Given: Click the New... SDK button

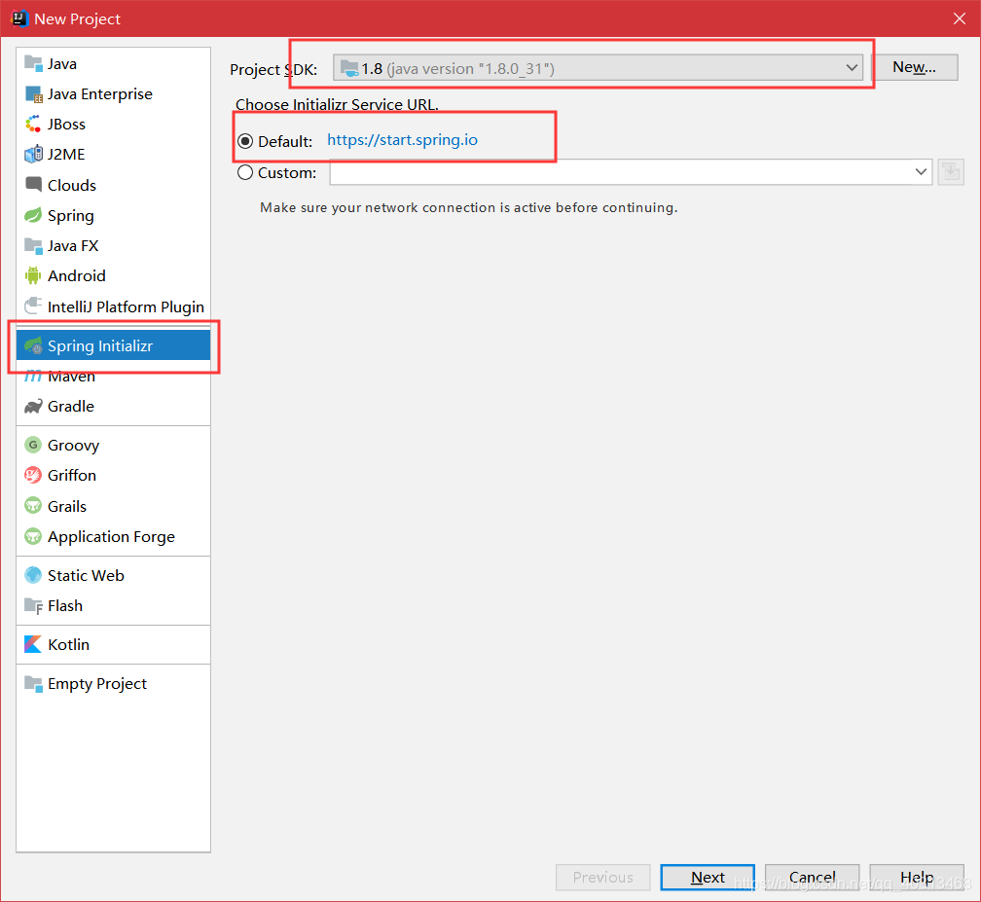Looking at the screenshot, I should pyautogui.click(x=914, y=67).
